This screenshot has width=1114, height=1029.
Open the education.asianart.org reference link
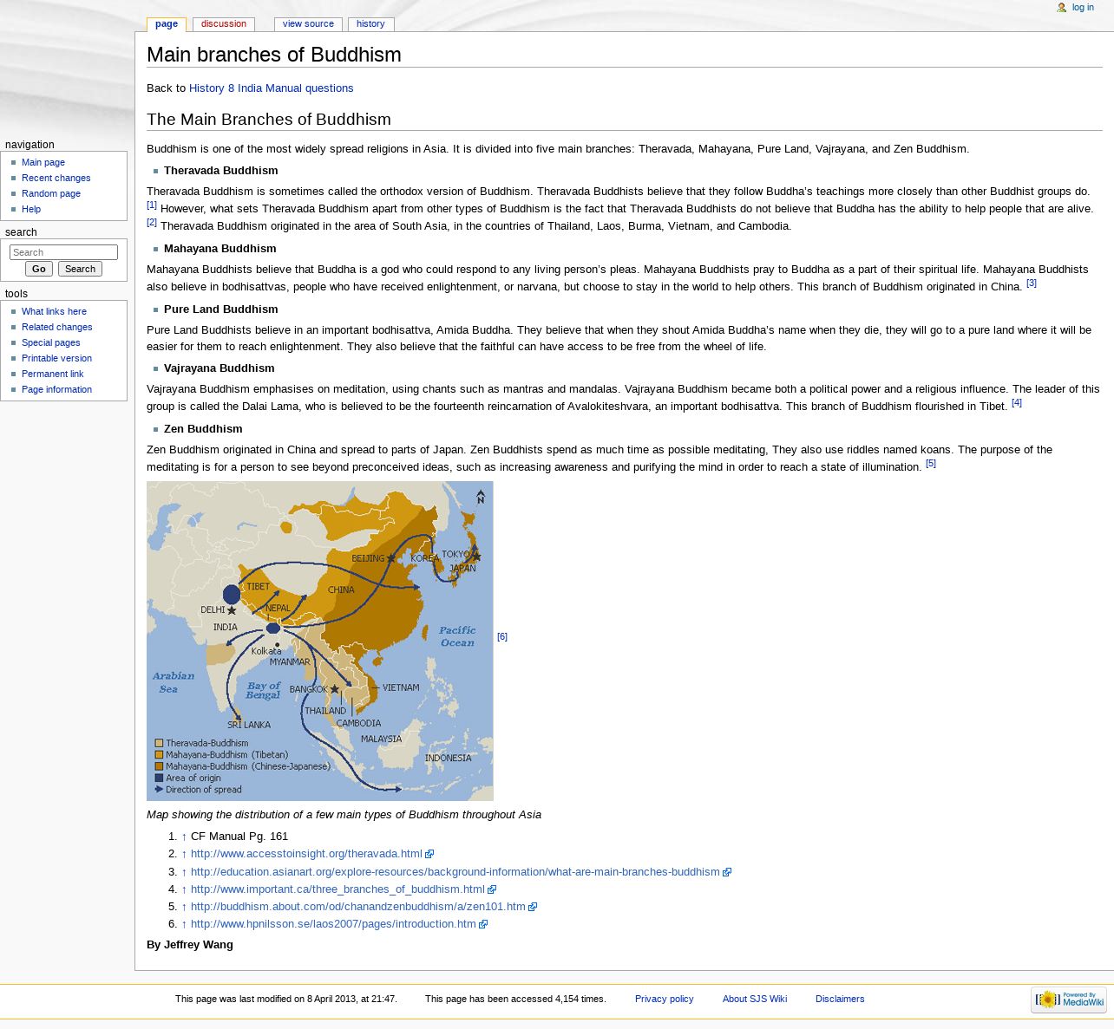point(455,872)
